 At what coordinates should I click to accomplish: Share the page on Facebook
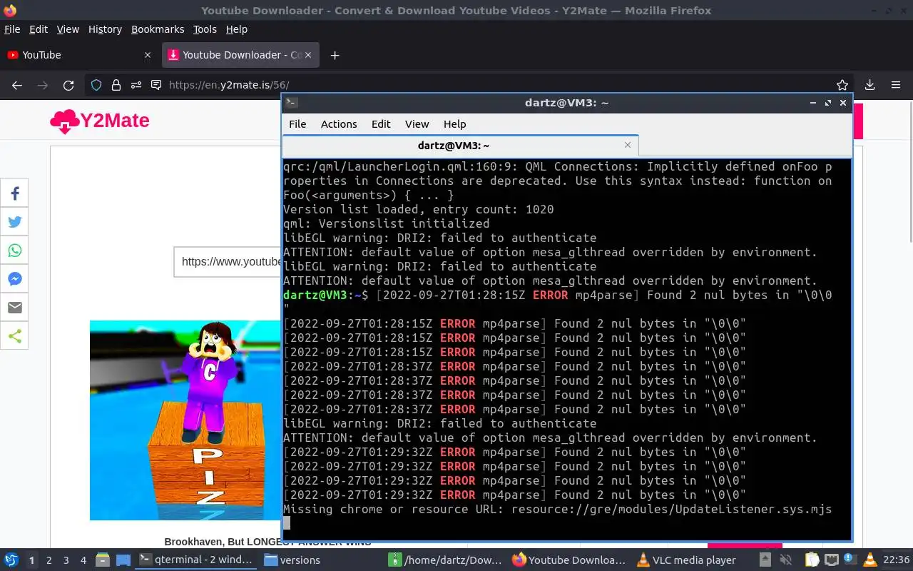[x=14, y=193]
